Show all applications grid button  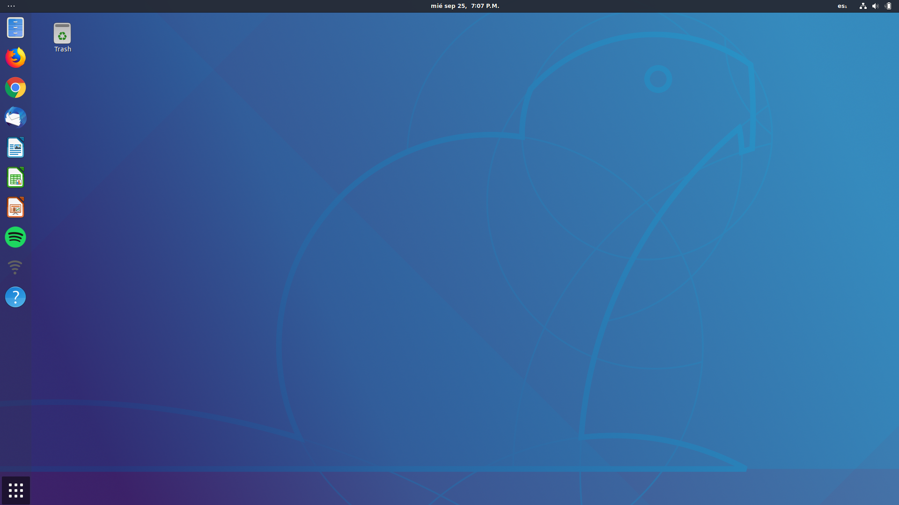click(16, 491)
